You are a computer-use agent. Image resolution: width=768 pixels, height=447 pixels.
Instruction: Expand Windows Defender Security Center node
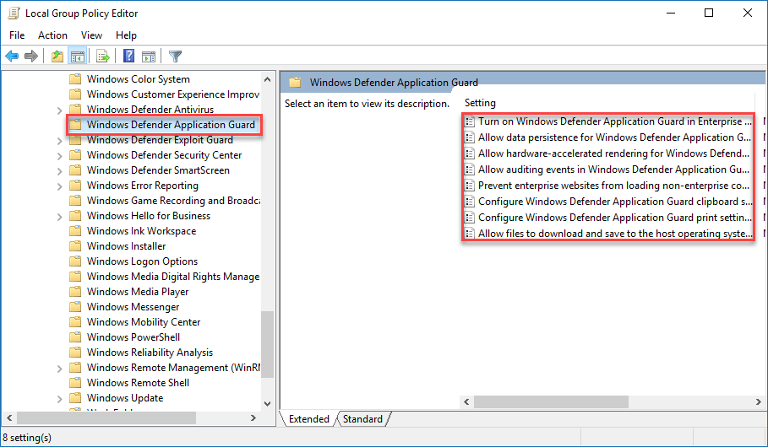point(59,155)
